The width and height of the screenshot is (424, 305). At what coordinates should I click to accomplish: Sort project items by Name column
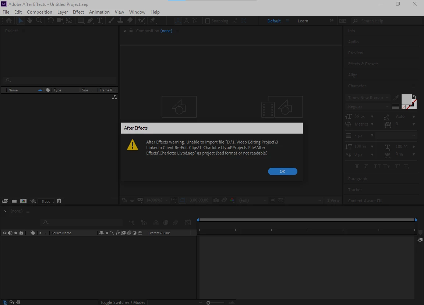(x=13, y=90)
